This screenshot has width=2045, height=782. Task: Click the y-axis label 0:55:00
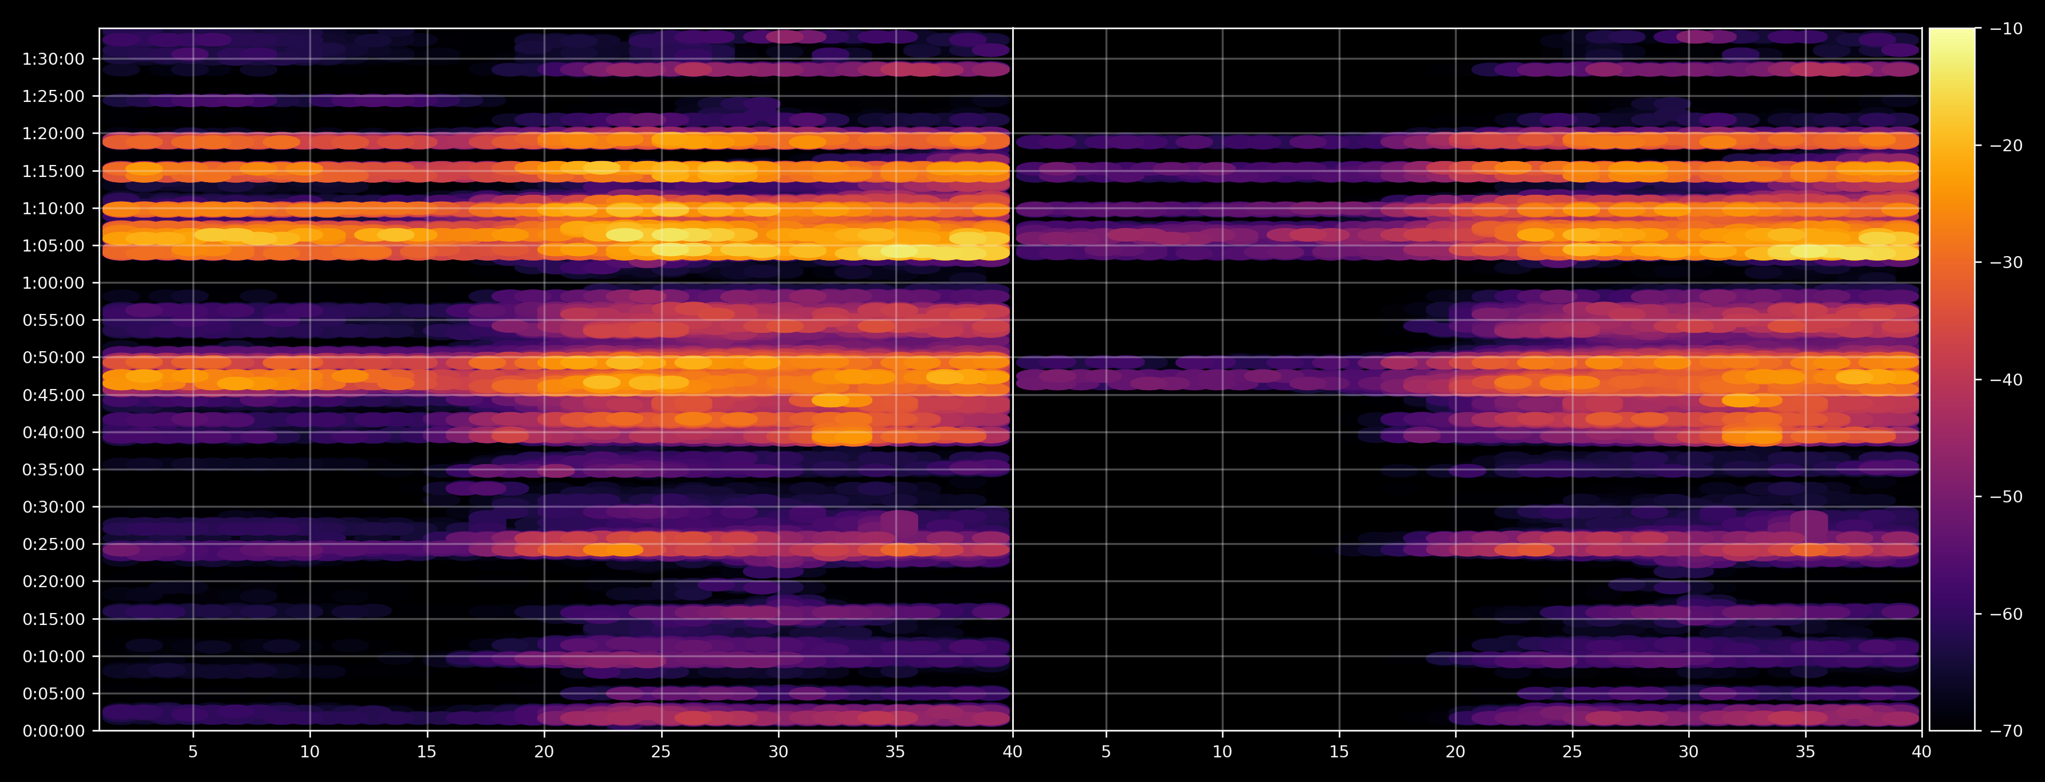[x=53, y=321]
